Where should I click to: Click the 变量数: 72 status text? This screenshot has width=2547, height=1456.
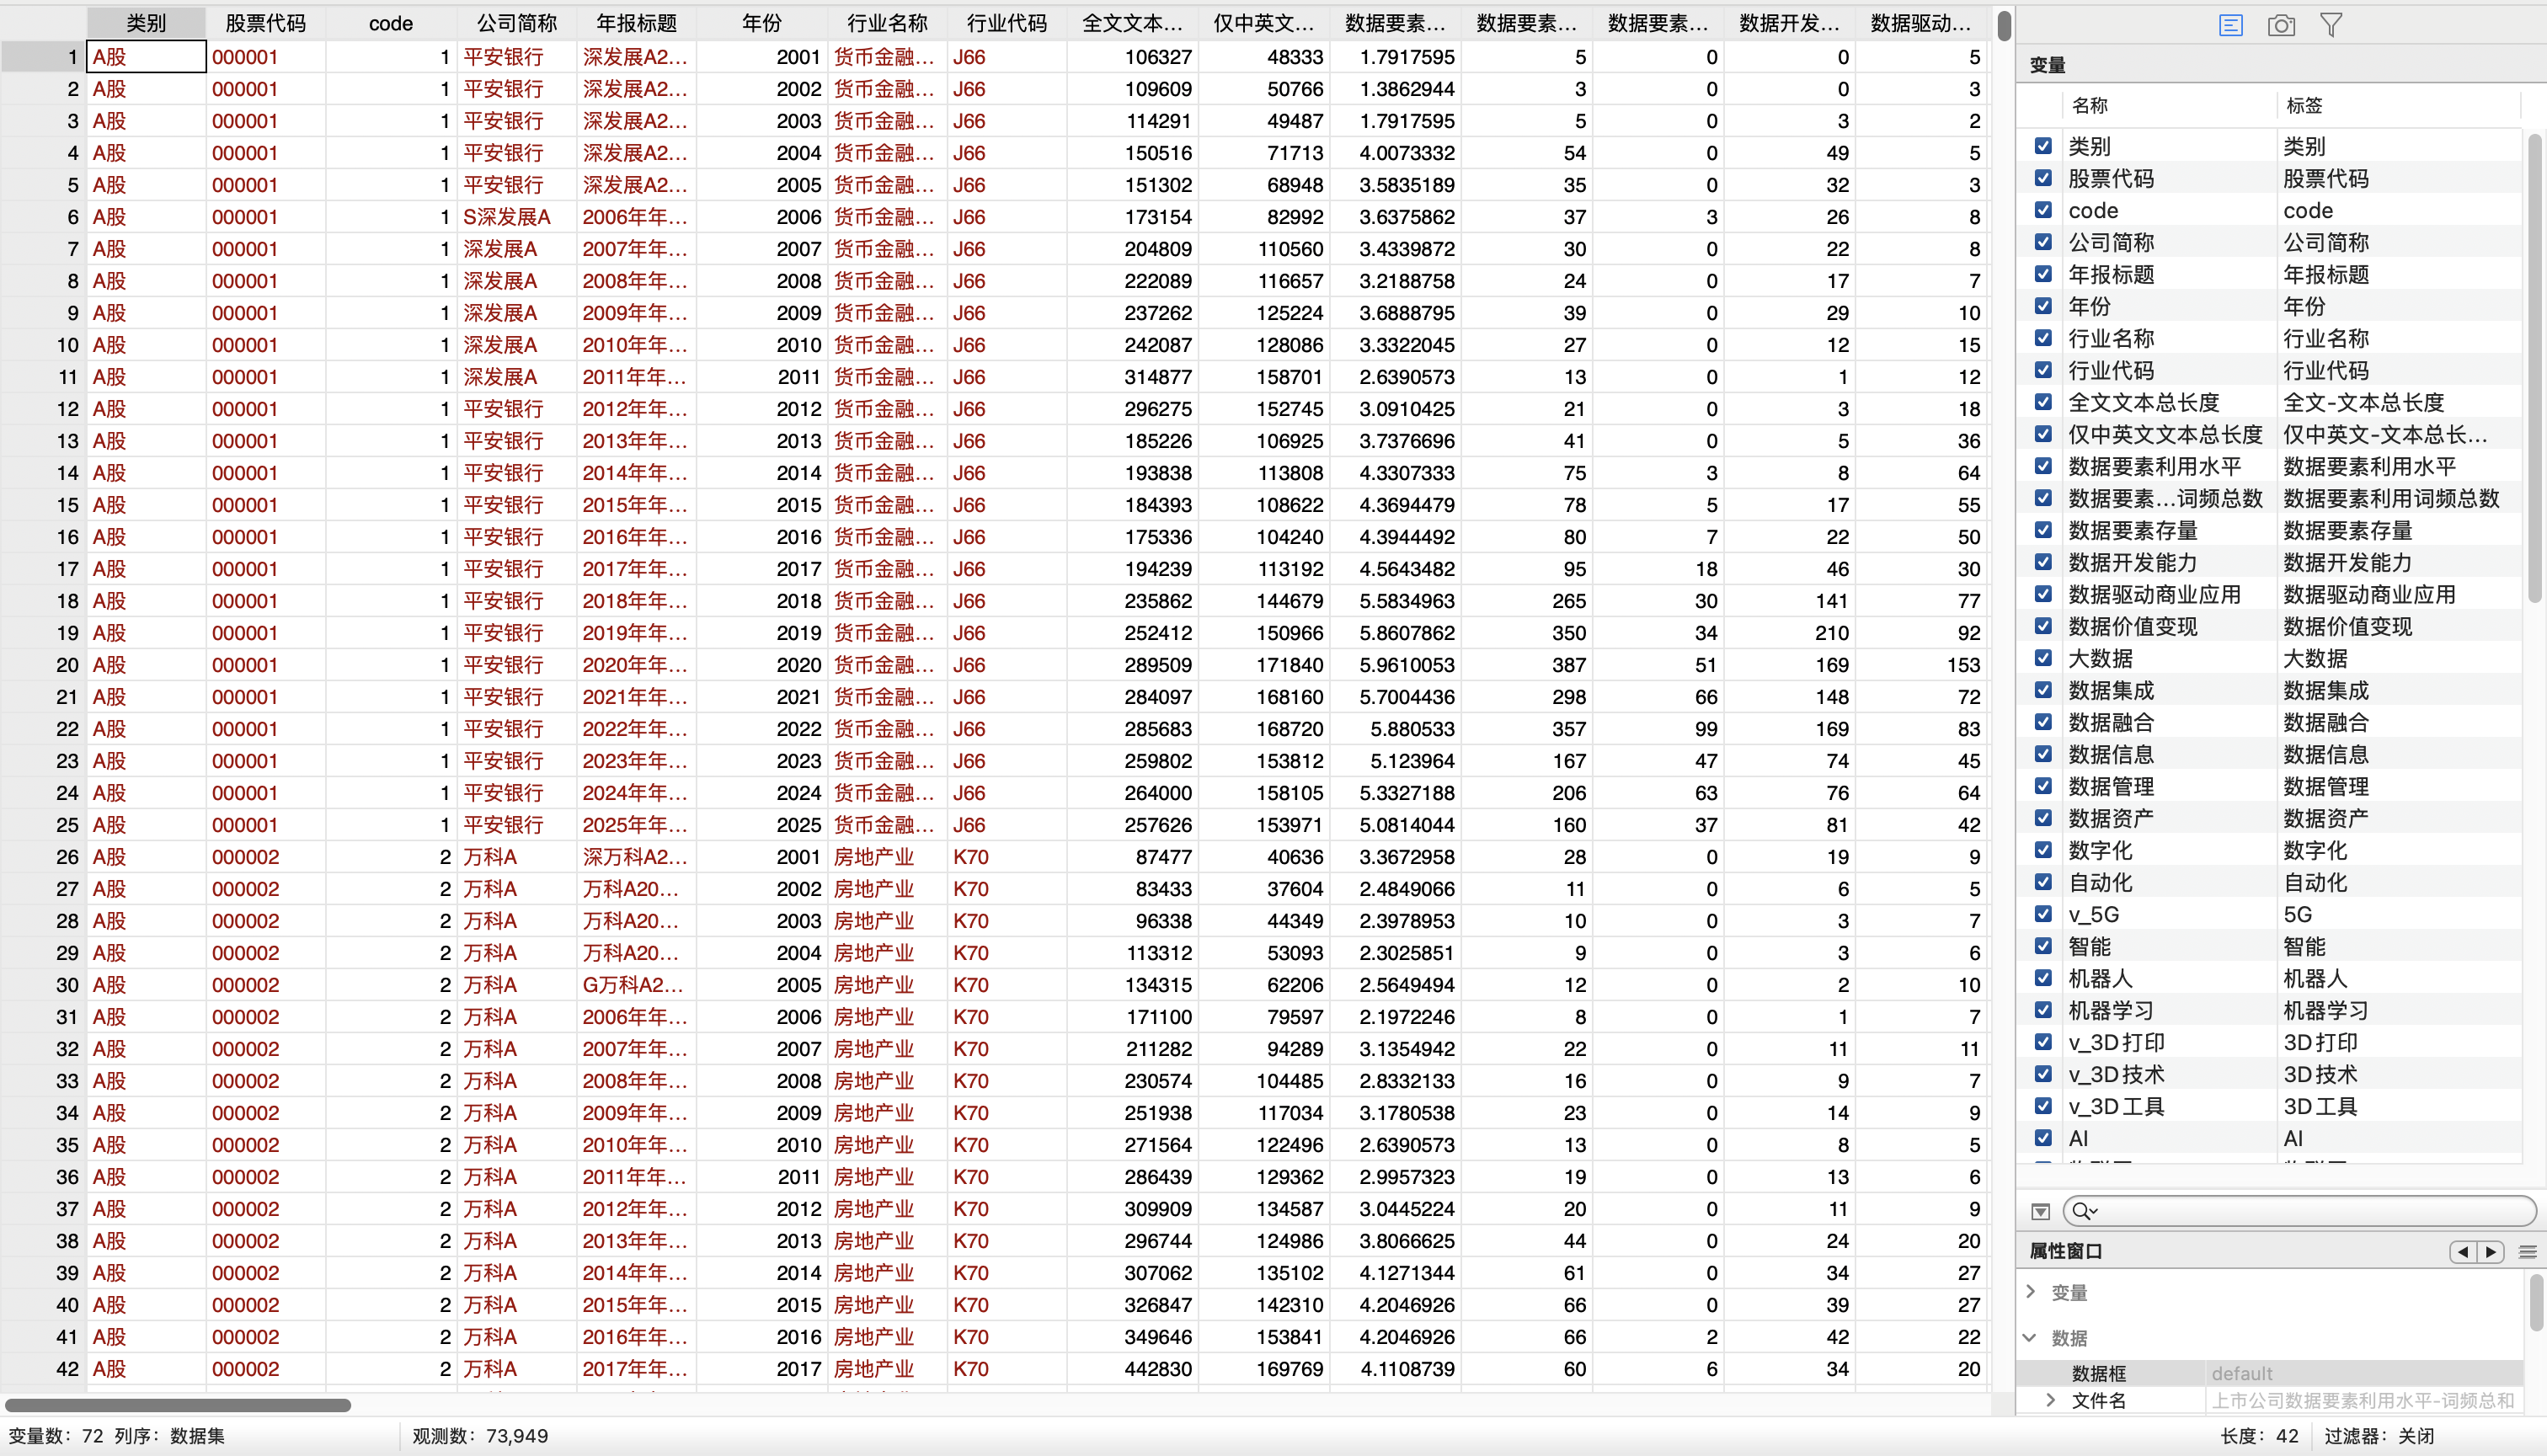point(56,1436)
